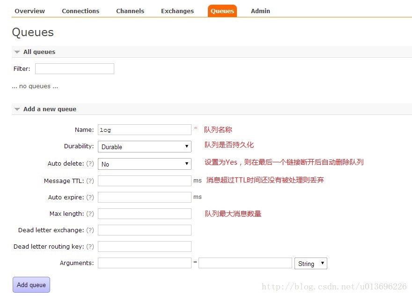Click the Max length input field
This screenshot has height=296, width=412.
(x=145, y=213)
